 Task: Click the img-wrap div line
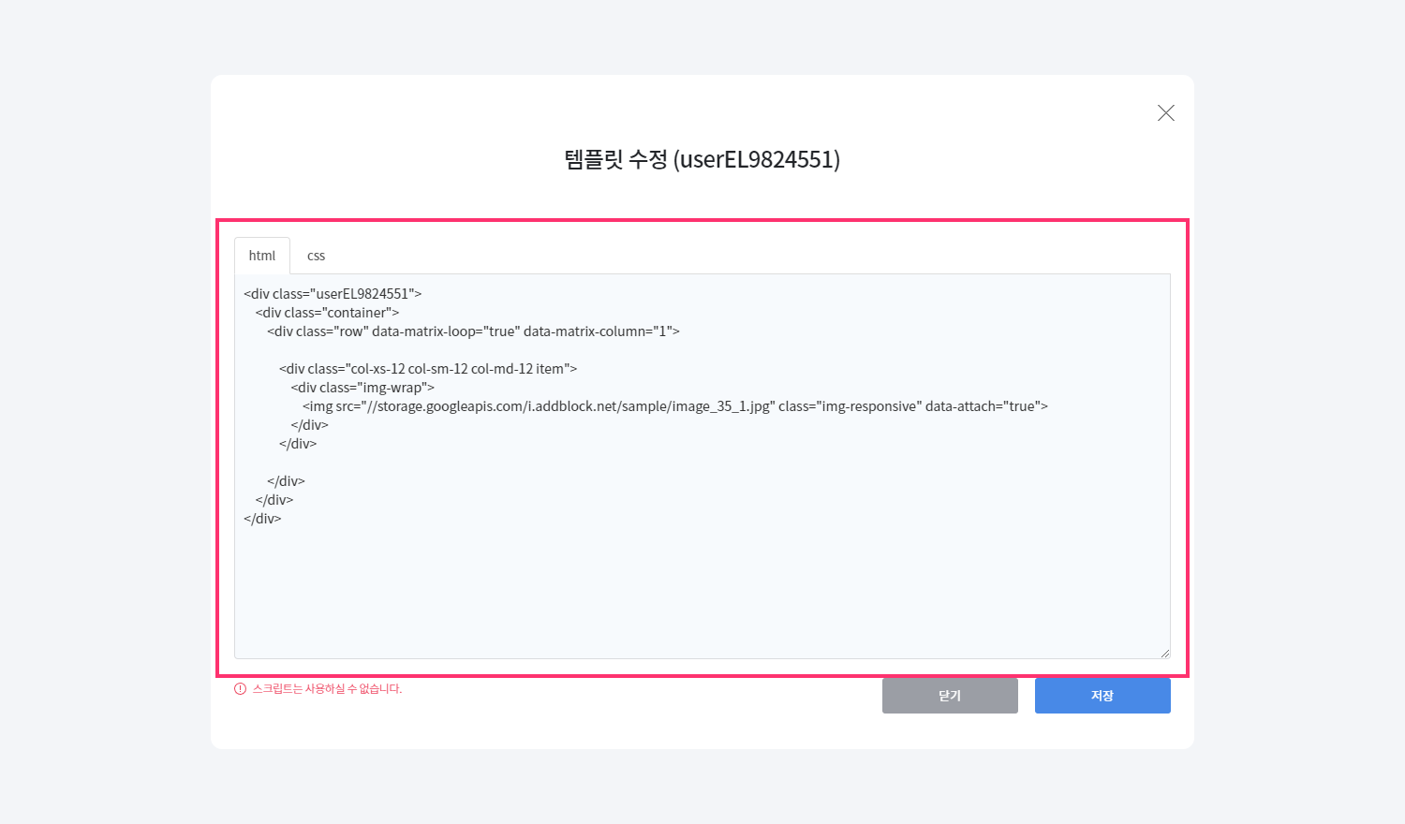click(x=362, y=388)
